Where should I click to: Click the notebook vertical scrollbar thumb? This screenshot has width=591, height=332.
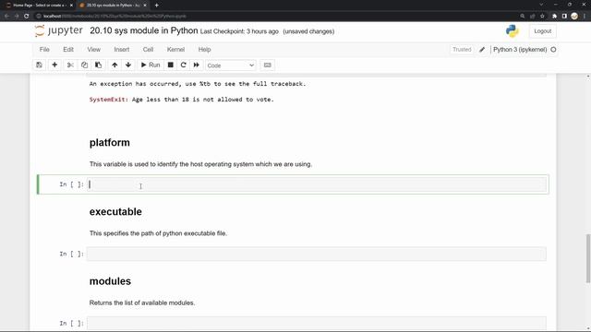click(588, 258)
